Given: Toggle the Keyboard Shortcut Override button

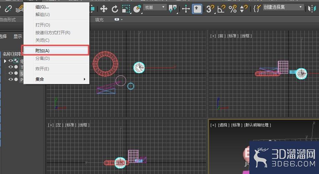Looking at the screenshot, I should pyautogui.click(x=197, y=9).
